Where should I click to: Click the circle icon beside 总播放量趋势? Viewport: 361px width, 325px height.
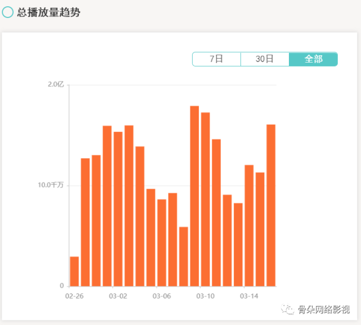(7, 12)
